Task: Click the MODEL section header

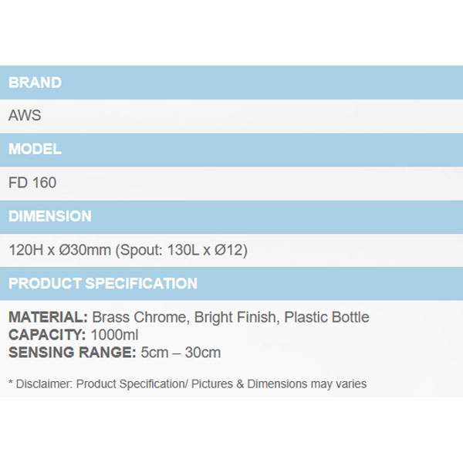Action: click(35, 150)
